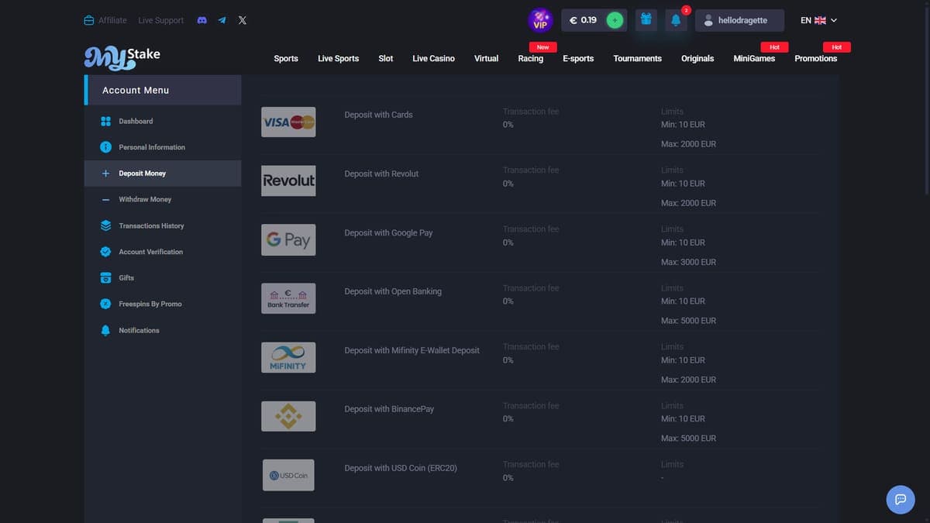Screen dimensions: 930x523
Task: Open the MiniGames menu
Action: pos(754,58)
